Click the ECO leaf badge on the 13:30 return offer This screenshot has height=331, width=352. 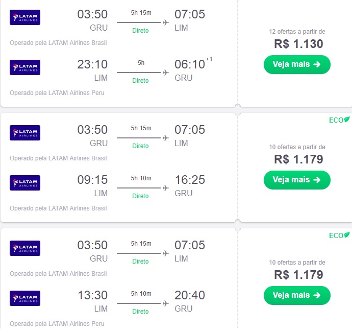(x=339, y=235)
